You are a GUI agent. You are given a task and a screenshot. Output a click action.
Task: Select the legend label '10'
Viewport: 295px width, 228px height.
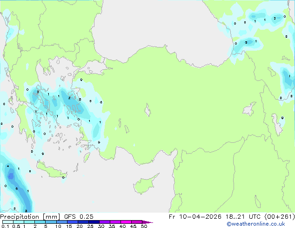coord(58,226)
